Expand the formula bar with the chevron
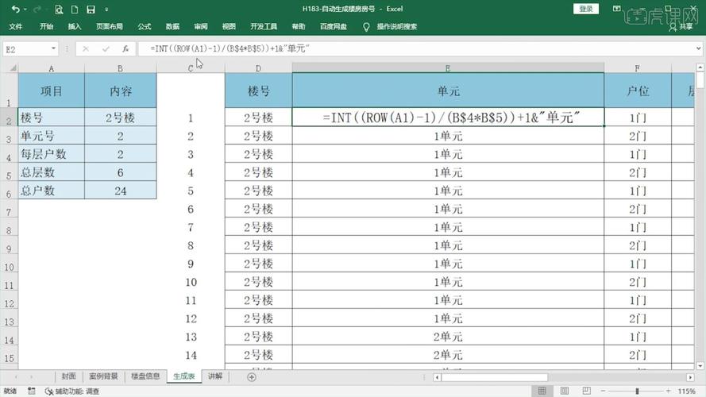 (x=698, y=48)
